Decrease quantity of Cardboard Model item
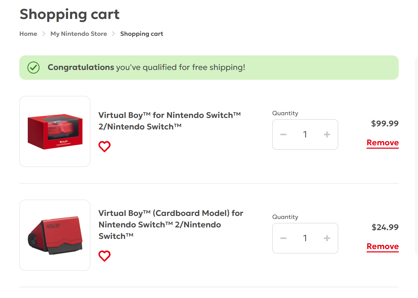The image size is (418, 298). [283, 238]
